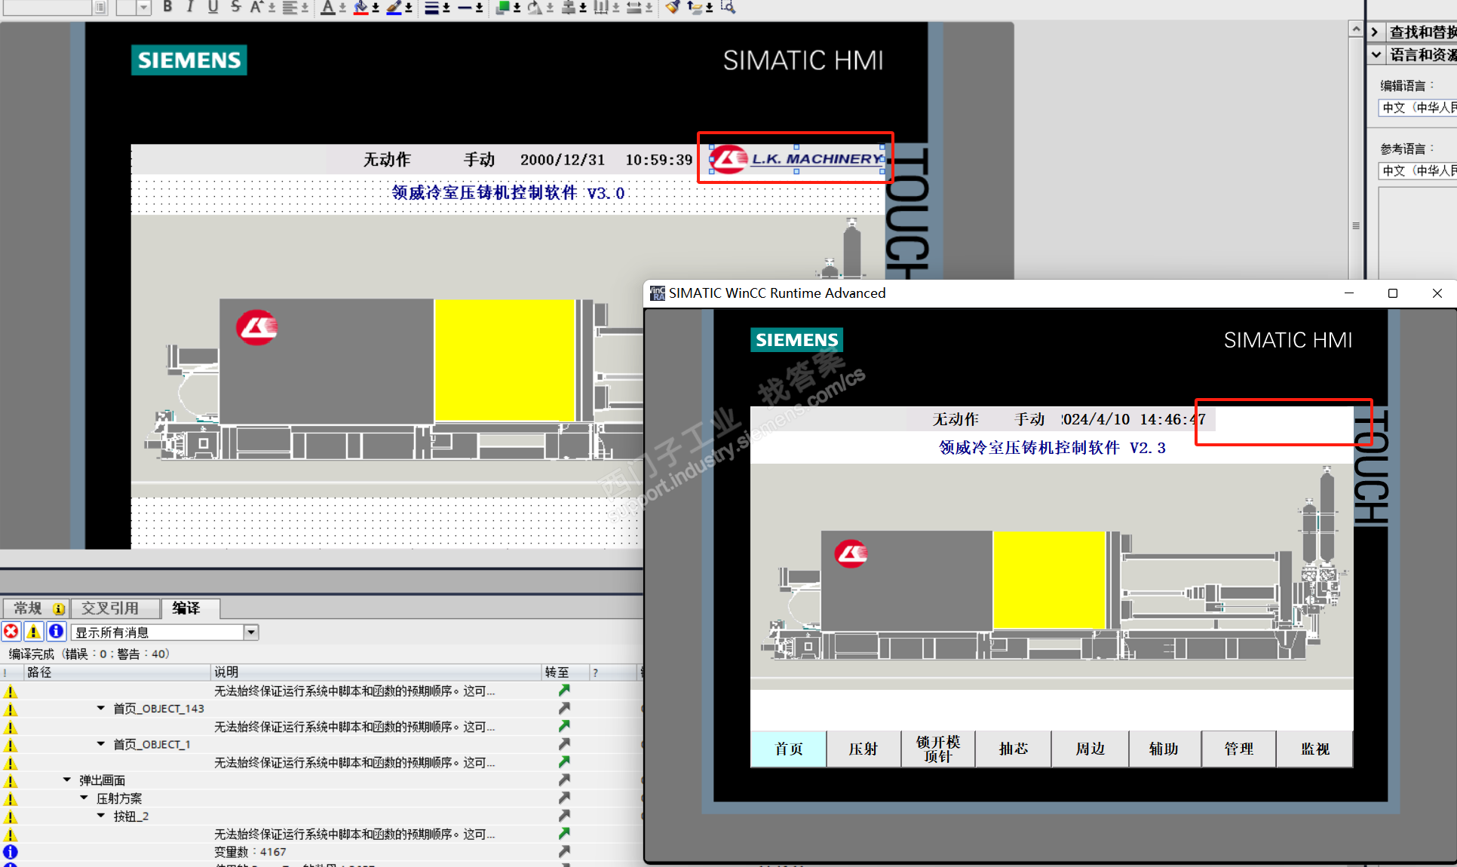Apply underline text formatting

click(213, 7)
